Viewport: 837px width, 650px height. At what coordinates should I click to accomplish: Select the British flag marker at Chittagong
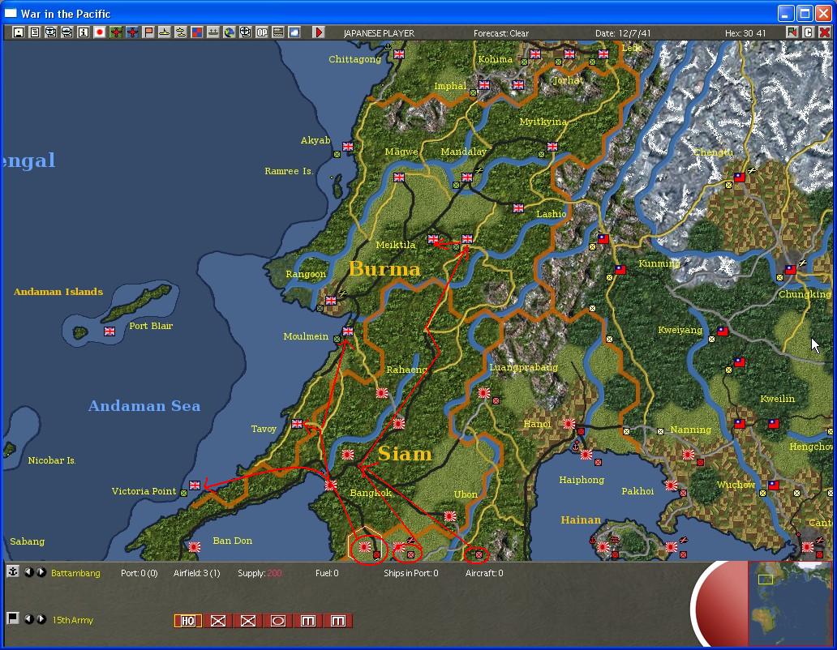tap(399, 53)
